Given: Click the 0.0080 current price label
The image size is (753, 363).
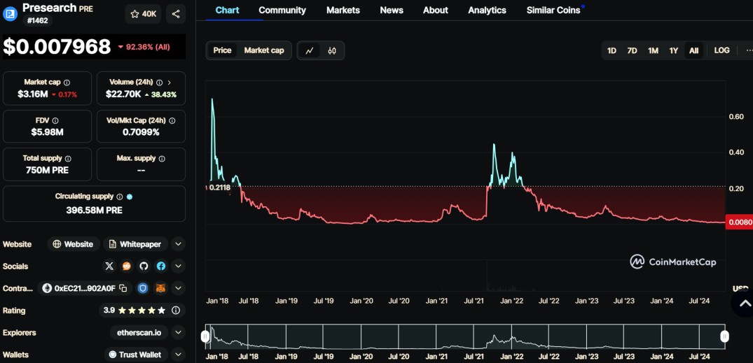Looking at the screenshot, I should [x=739, y=222].
